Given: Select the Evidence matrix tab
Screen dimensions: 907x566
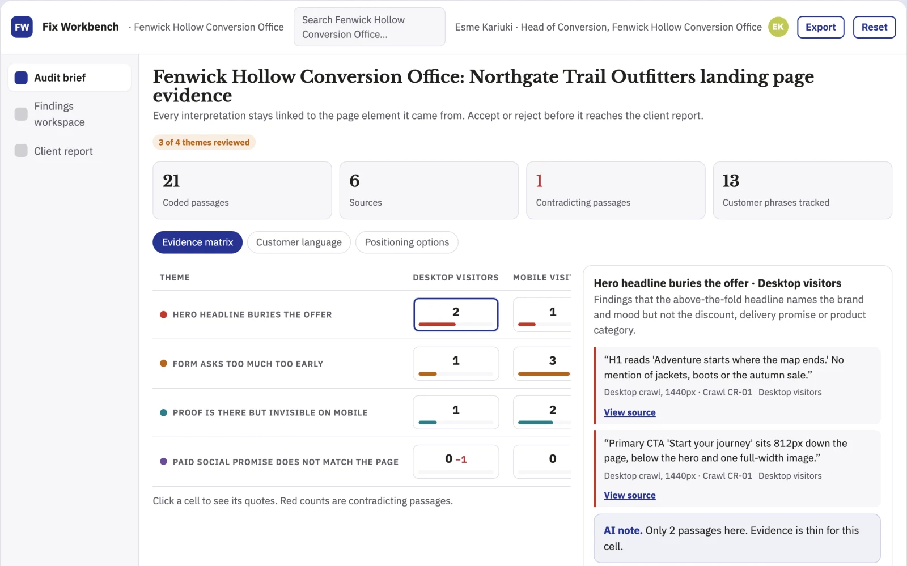Looking at the screenshot, I should 197,242.
